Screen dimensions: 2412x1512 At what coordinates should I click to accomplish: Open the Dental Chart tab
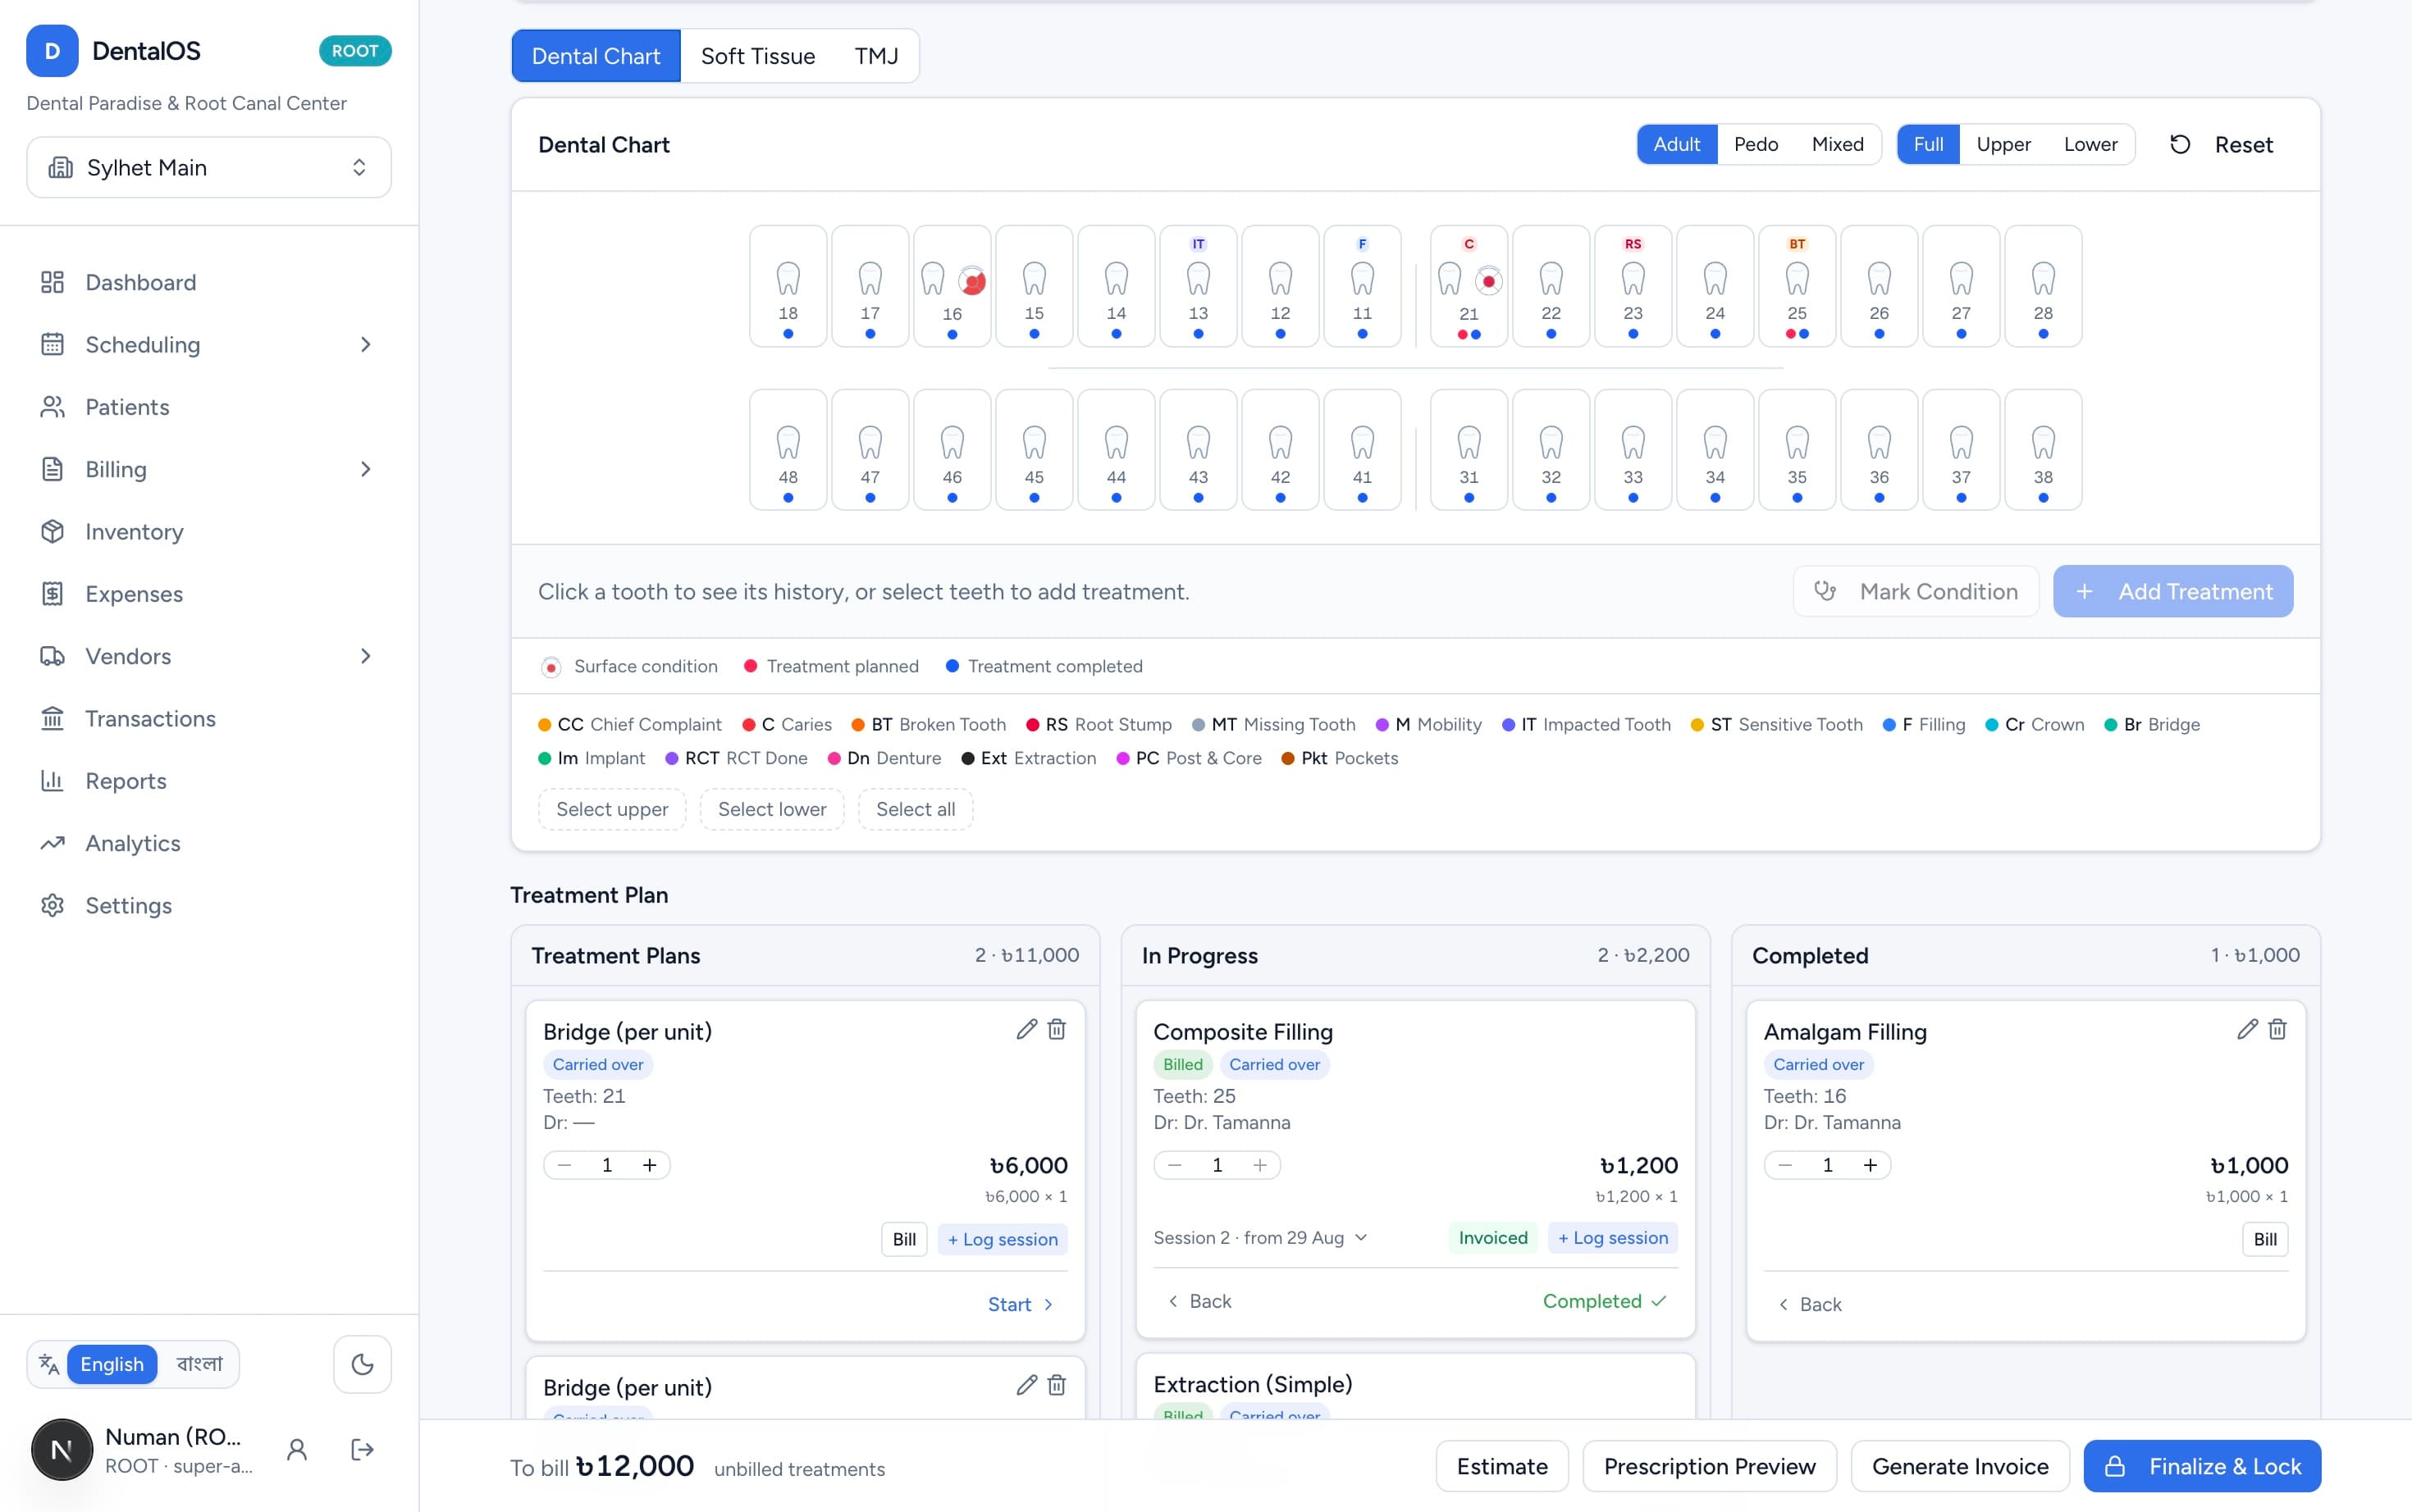point(596,56)
